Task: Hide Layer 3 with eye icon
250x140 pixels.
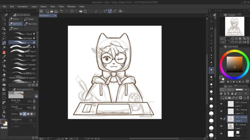Action: pyautogui.click(x=221, y=104)
